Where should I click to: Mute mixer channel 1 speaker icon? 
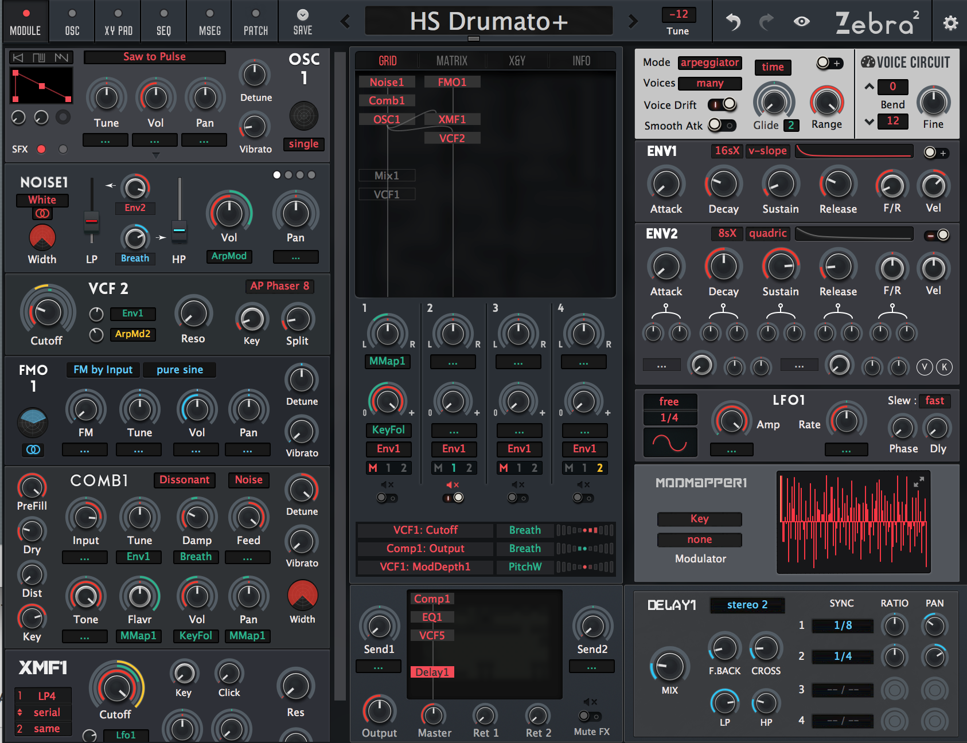coord(388,485)
